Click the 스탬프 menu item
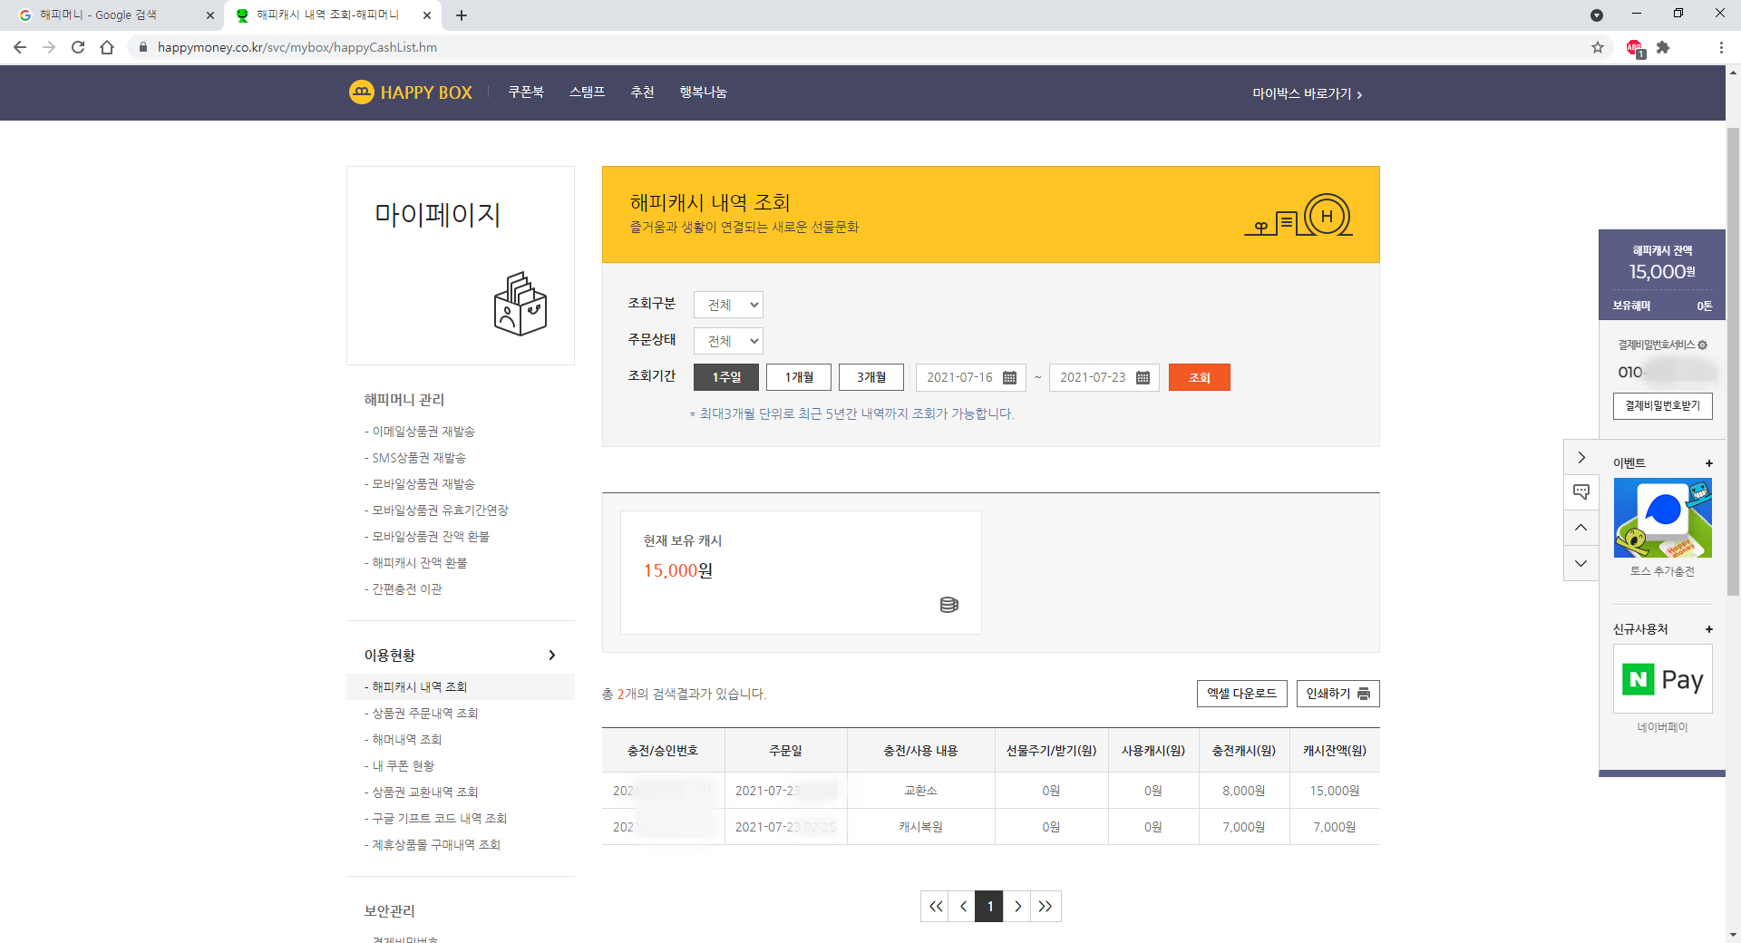 587,92
